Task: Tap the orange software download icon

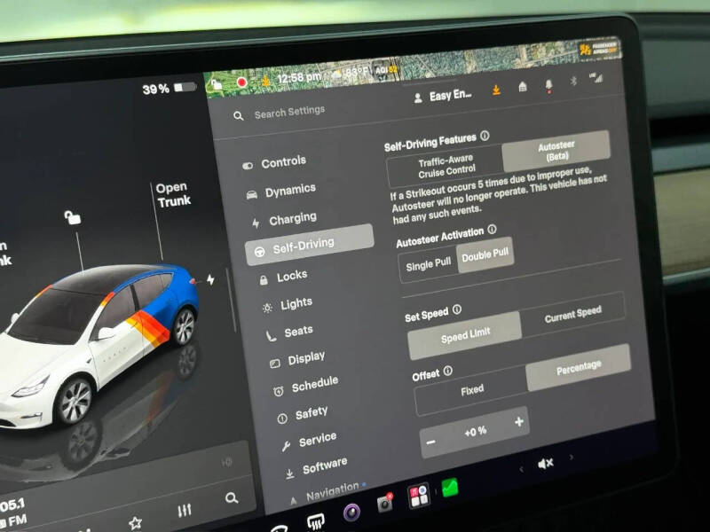Action: 496,90
